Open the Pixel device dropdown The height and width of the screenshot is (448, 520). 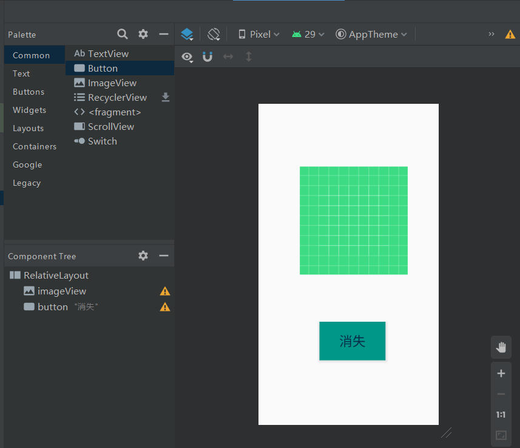tap(259, 34)
